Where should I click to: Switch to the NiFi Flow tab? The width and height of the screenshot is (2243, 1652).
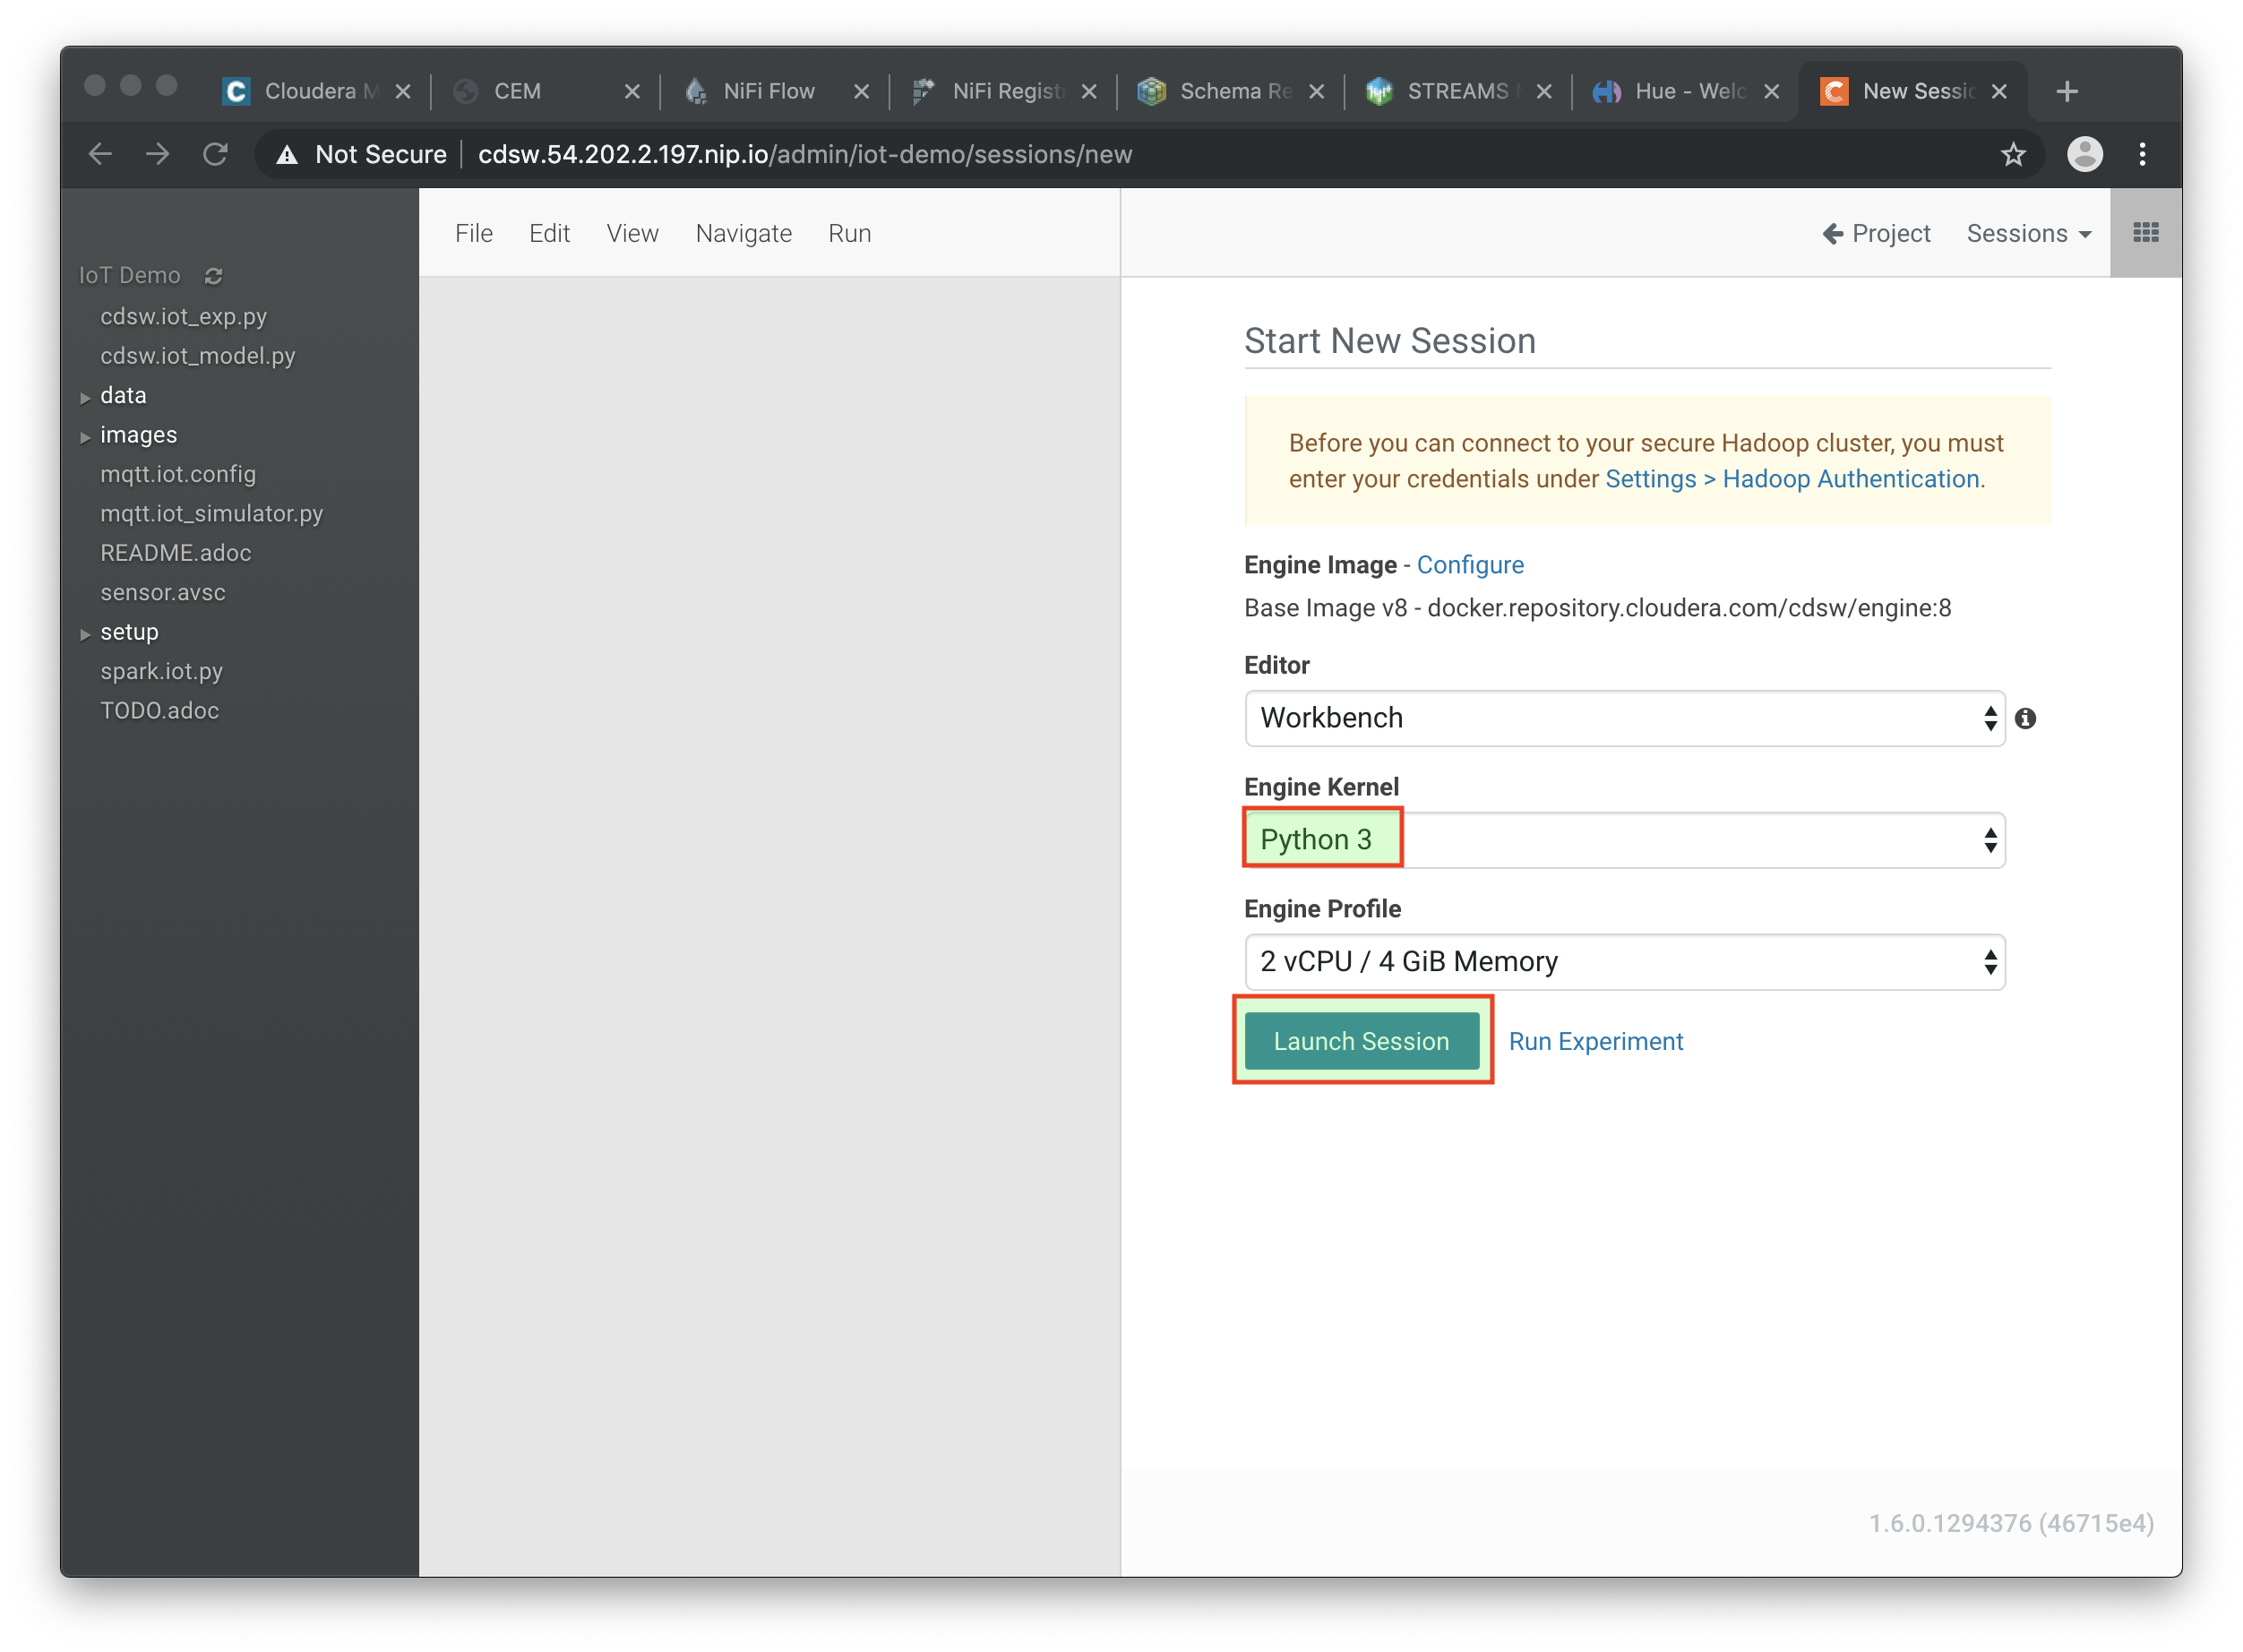[x=768, y=92]
